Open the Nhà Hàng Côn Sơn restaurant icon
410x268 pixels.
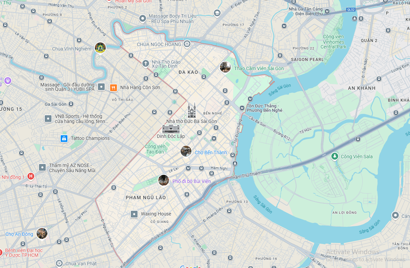pyautogui.click(x=114, y=87)
